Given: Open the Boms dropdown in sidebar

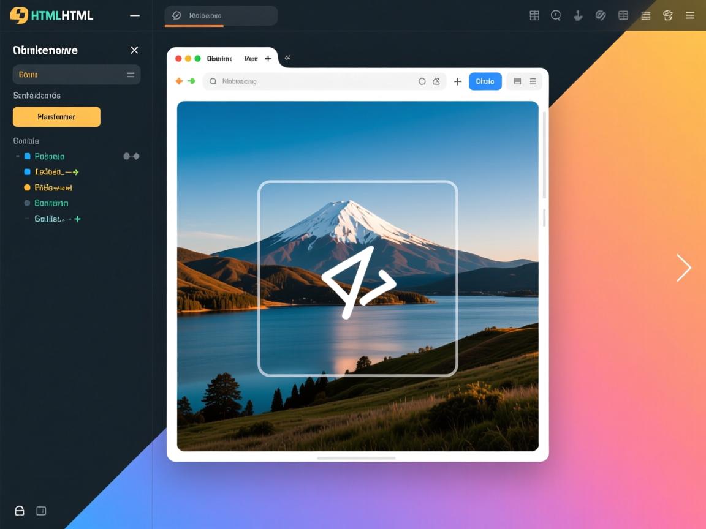Looking at the screenshot, I should [77, 75].
